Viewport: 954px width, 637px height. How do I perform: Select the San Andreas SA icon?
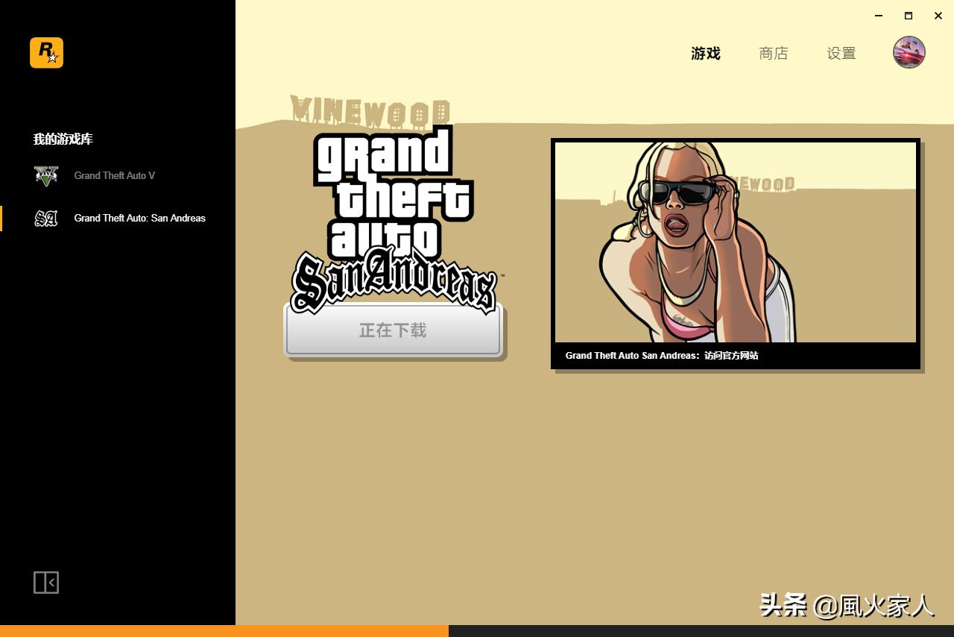coord(46,219)
